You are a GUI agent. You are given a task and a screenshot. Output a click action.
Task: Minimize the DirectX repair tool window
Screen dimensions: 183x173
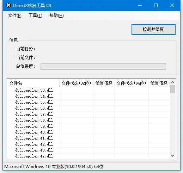click(140, 5)
